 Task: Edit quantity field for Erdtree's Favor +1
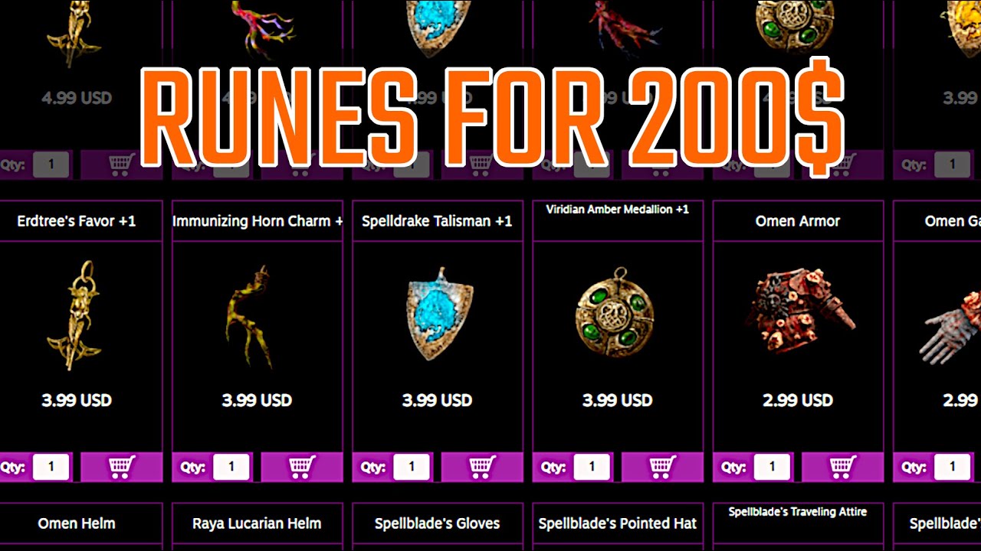51,467
